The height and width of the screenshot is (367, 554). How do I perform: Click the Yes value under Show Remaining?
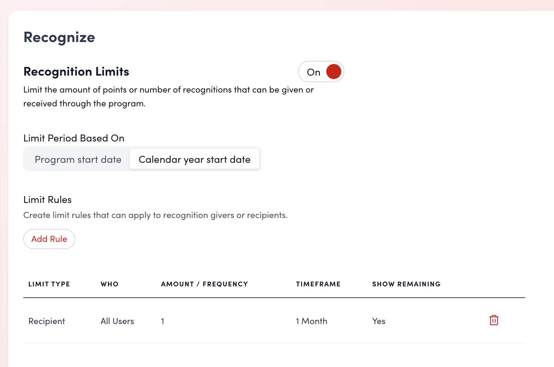[379, 321]
